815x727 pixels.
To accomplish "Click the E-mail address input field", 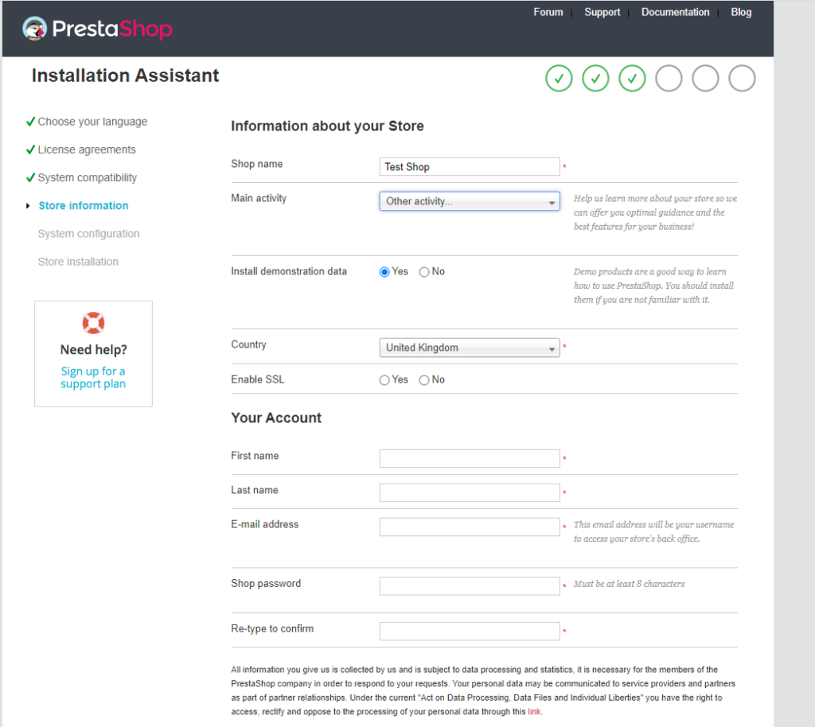I will [470, 527].
